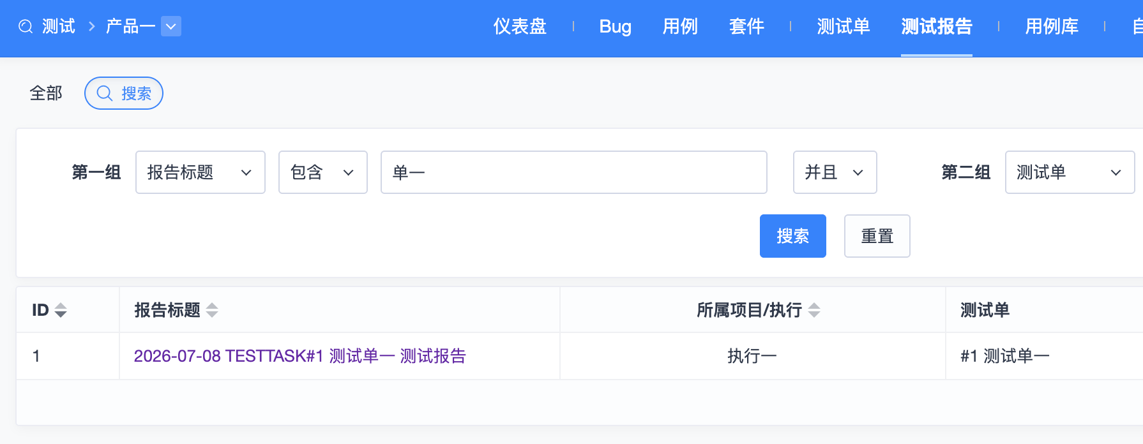Open the 并且 and/or dropdown
Viewport: 1143px width, 444px height.
tap(835, 172)
